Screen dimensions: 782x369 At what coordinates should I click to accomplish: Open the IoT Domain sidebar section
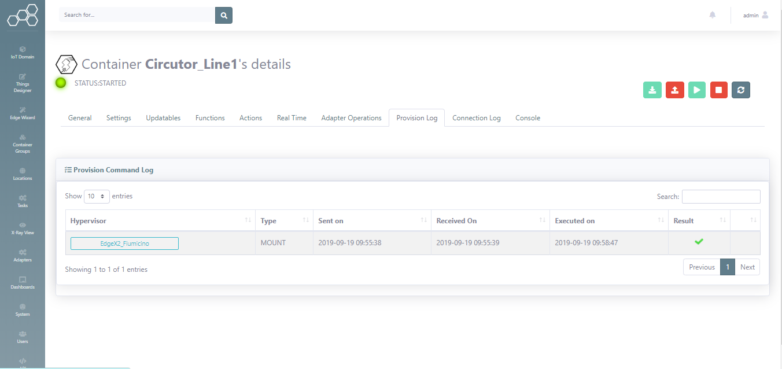click(23, 53)
